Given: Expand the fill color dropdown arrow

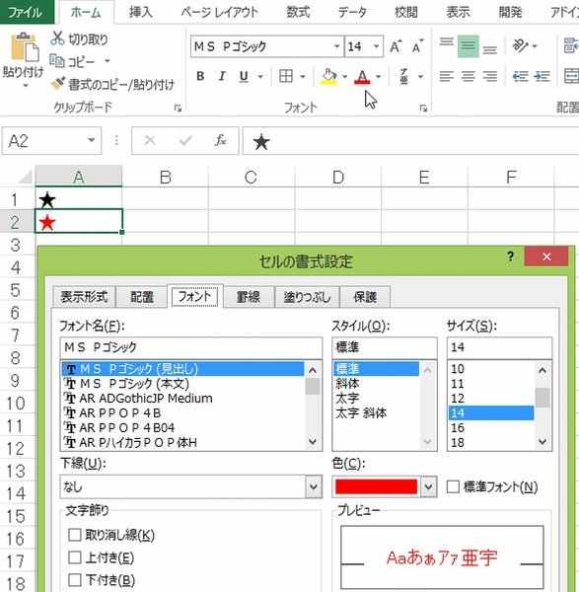Looking at the screenshot, I should (344, 77).
